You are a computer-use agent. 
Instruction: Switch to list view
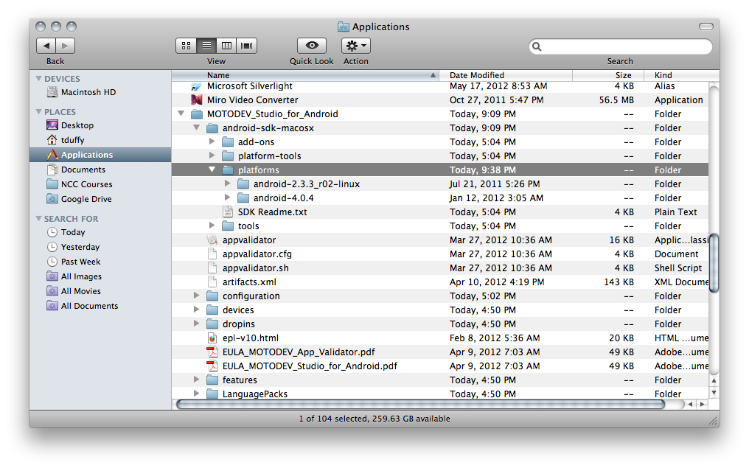pyautogui.click(x=206, y=46)
